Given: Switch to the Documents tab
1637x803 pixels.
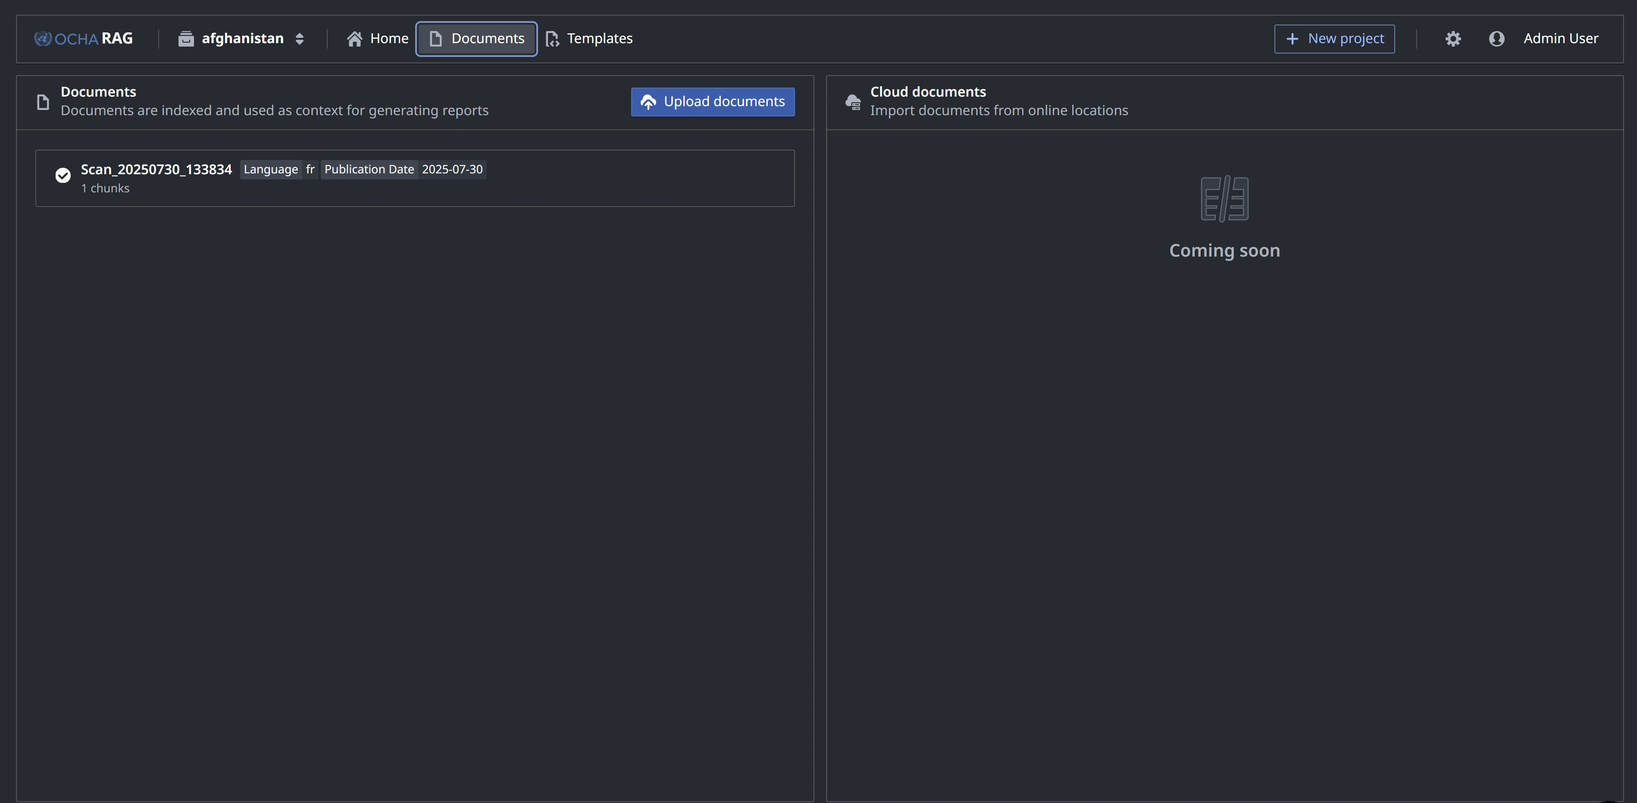Looking at the screenshot, I should [x=476, y=39].
